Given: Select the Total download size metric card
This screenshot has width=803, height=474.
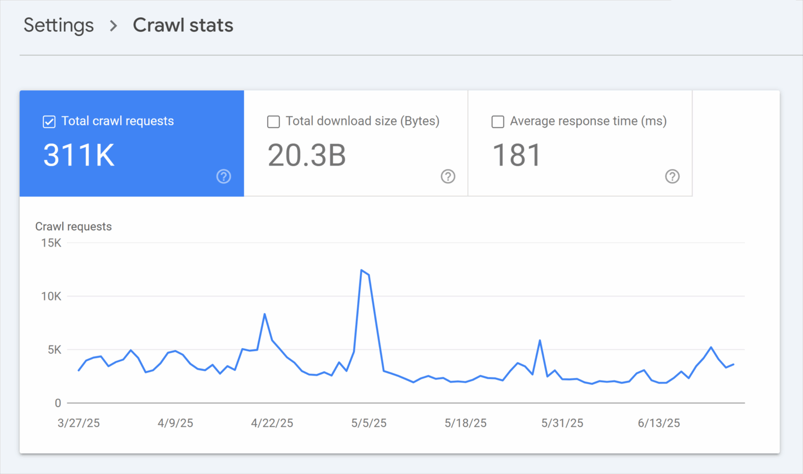Looking at the screenshot, I should [x=355, y=144].
